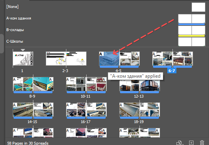
Task: Select page 19 thumbnail in spread 18-19
Action: (x=150, y=110)
